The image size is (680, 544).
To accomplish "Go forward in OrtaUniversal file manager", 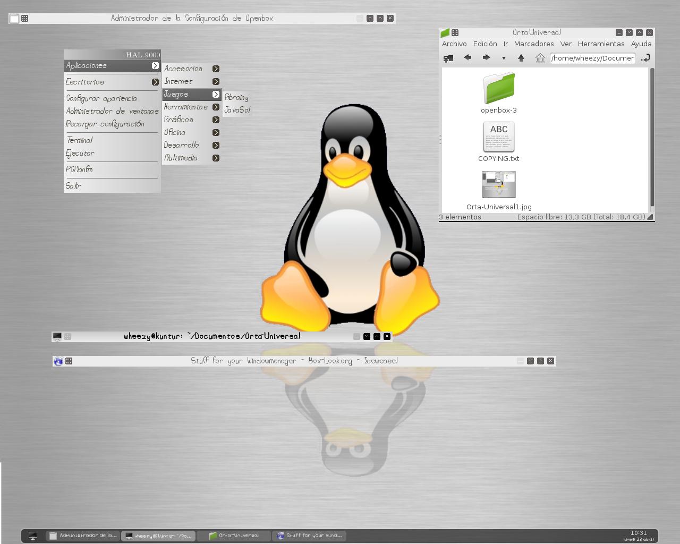I will click(486, 57).
